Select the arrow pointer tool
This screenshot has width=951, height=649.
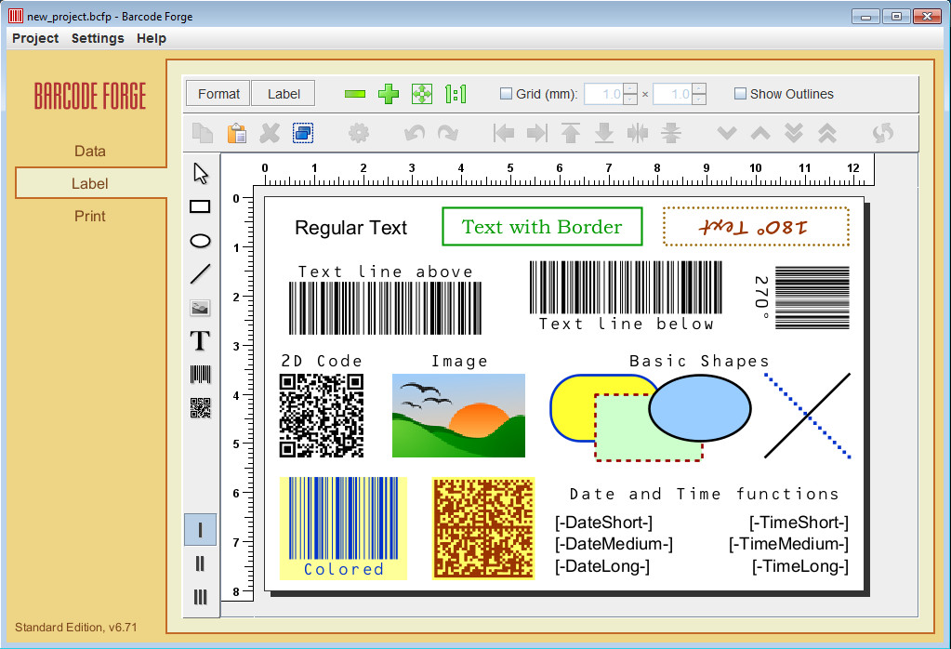coord(201,174)
